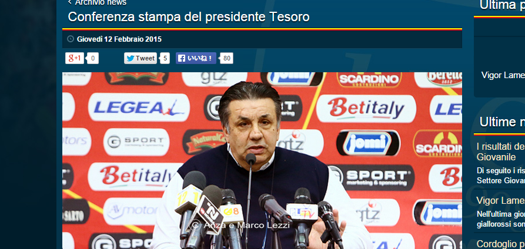Image resolution: width=525 pixels, height=249 pixels.
Task: Open the I risultati Giovanile news item
Action: [501, 152]
